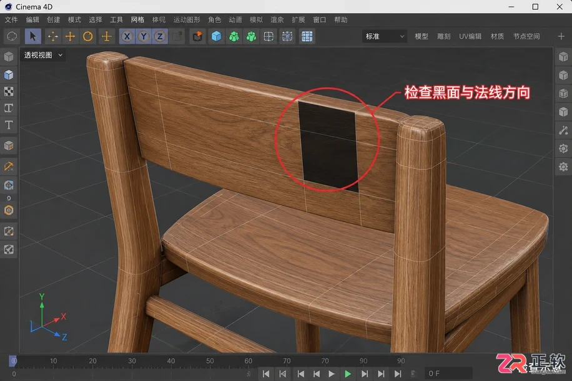Click the bottom icon in the left sidebar
This screenshot has width=572, height=381.
[9, 249]
